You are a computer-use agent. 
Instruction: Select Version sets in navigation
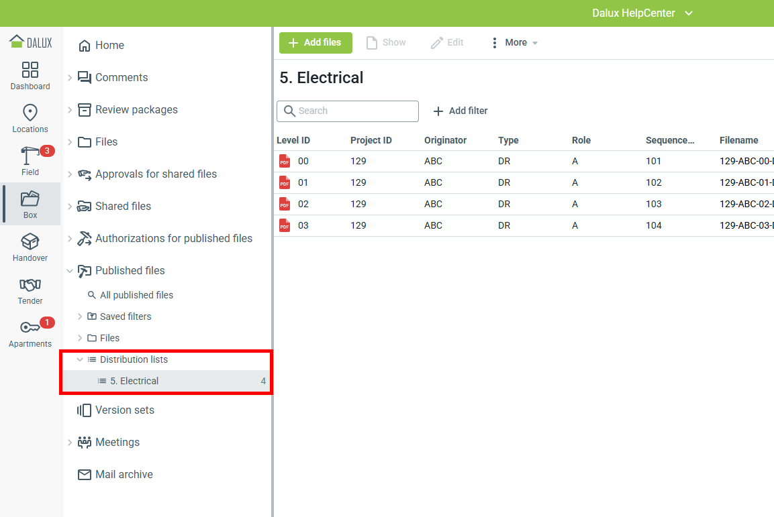[124, 410]
